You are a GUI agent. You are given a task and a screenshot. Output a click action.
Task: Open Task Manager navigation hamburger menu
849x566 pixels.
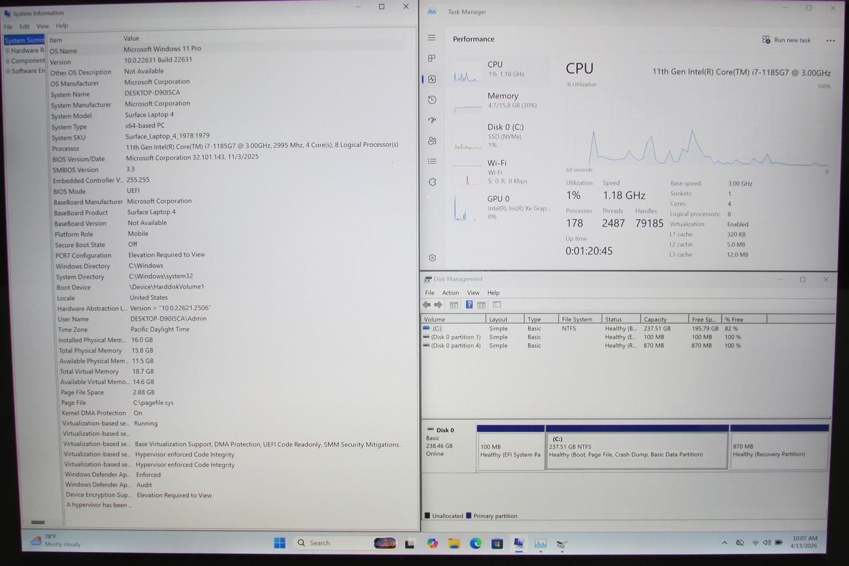[x=431, y=38]
